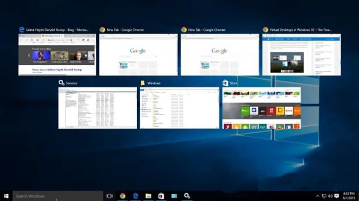The image size is (359, 201).
Task: Select New Tab Chrome thumbnail beside Edge window
Action: pos(138,55)
